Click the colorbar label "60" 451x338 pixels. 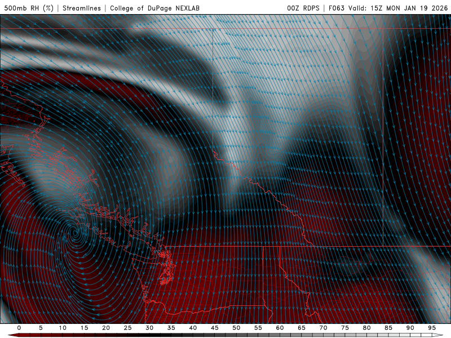(x=280, y=328)
